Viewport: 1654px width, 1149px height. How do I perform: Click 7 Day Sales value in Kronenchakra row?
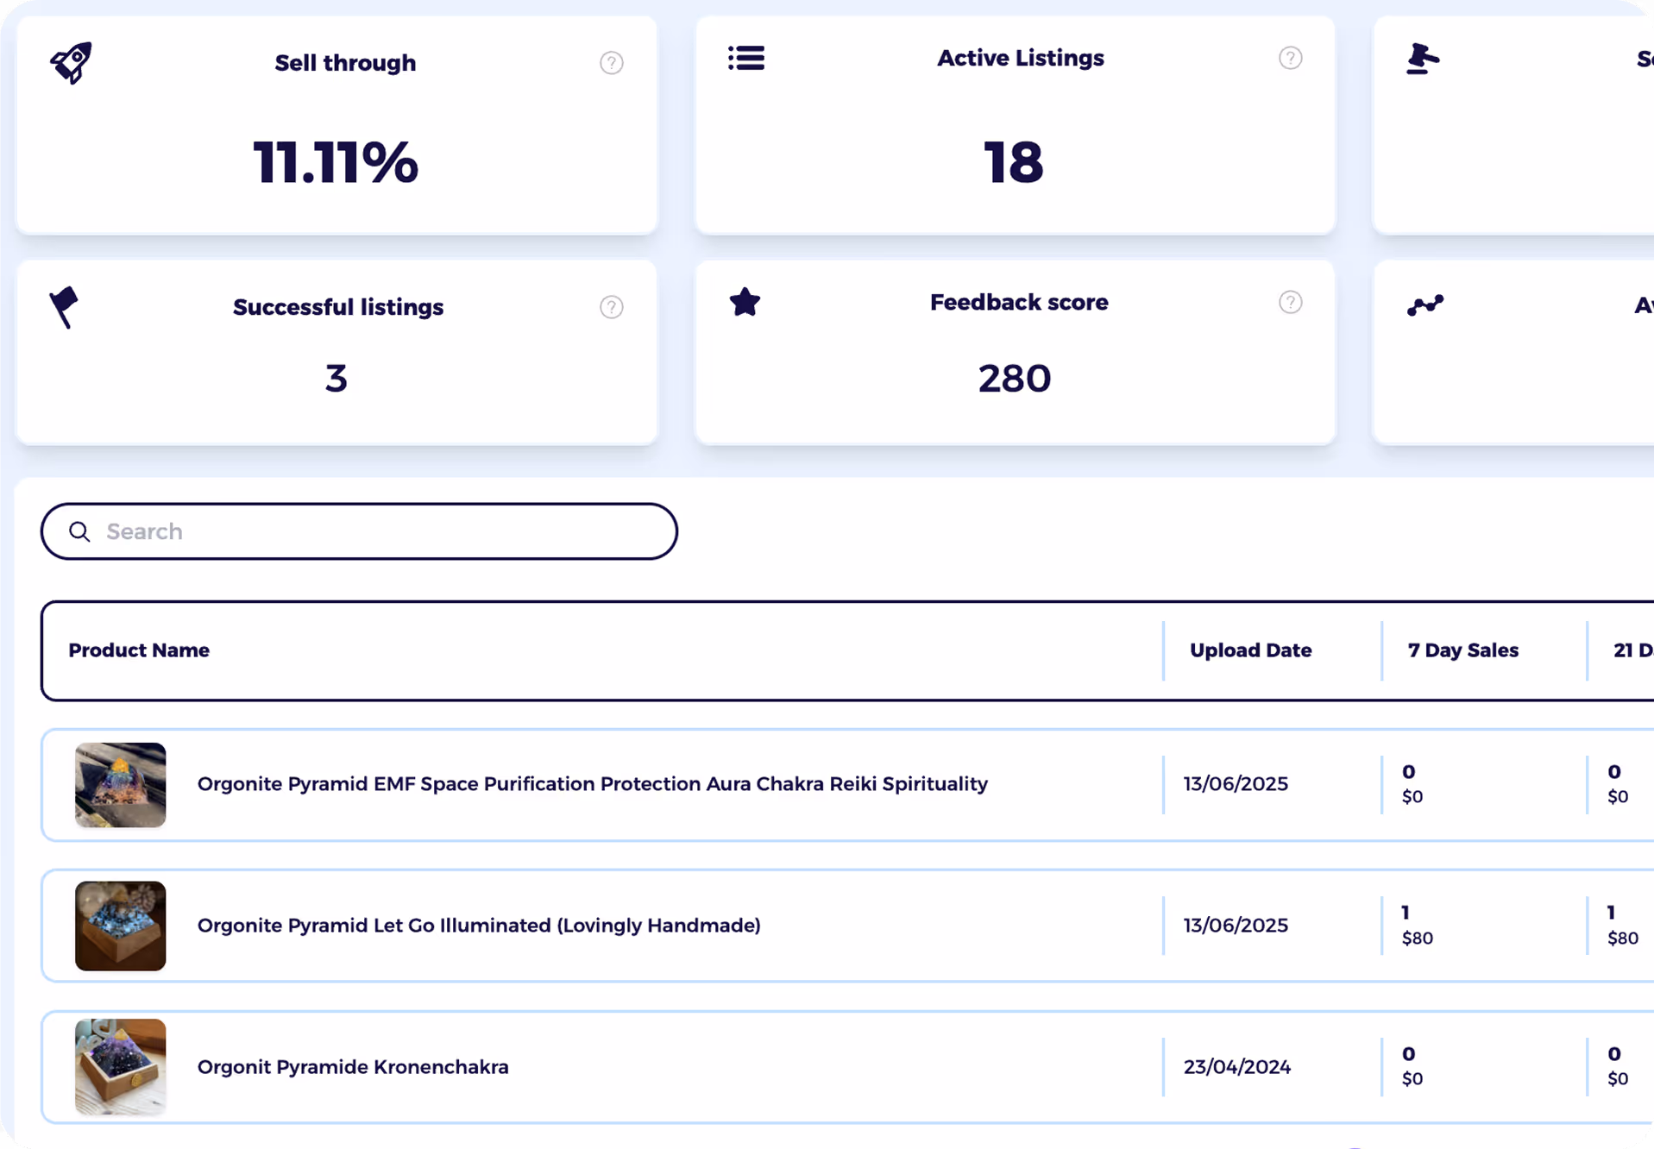pyautogui.click(x=1412, y=1066)
